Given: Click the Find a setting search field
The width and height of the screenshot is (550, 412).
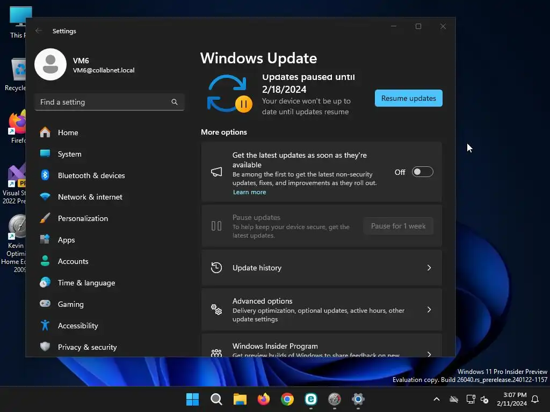Looking at the screenshot, I should tap(110, 102).
